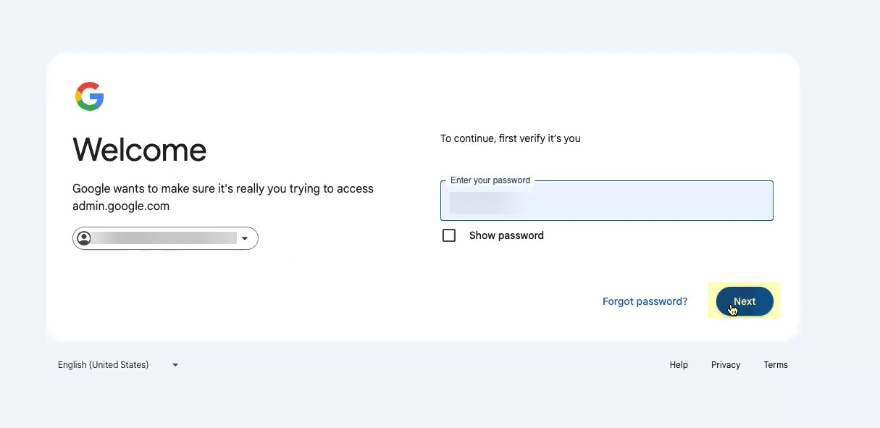Enable the Show password checkbox
The width and height of the screenshot is (880, 428).
point(449,235)
